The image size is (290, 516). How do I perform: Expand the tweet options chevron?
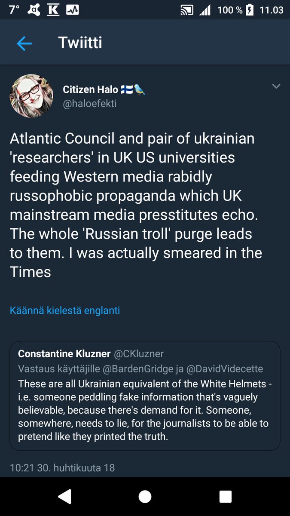click(x=276, y=87)
